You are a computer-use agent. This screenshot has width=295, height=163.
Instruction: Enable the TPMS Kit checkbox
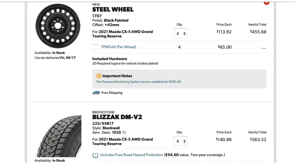(x=95, y=47)
